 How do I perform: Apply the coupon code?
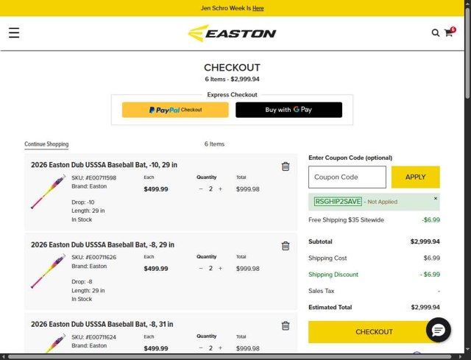click(415, 177)
